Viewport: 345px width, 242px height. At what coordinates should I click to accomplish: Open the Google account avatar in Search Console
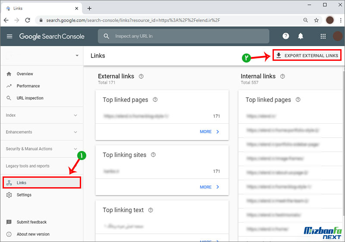338,36
